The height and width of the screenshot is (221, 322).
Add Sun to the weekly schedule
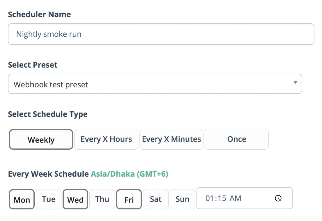pos(182,199)
